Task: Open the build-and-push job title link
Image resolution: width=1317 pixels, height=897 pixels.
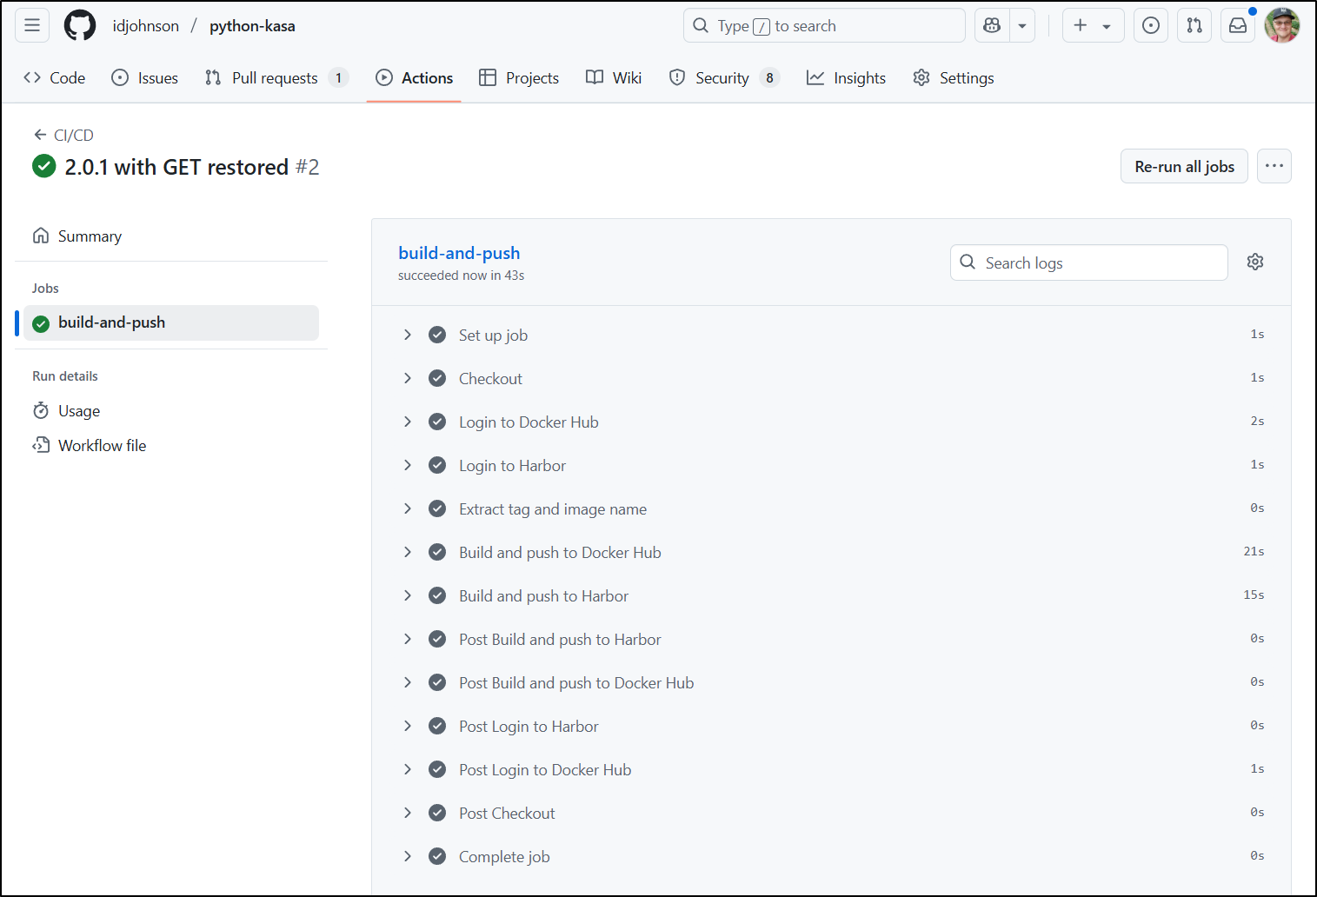Action: pyautogui.click(x=459, y=253)
